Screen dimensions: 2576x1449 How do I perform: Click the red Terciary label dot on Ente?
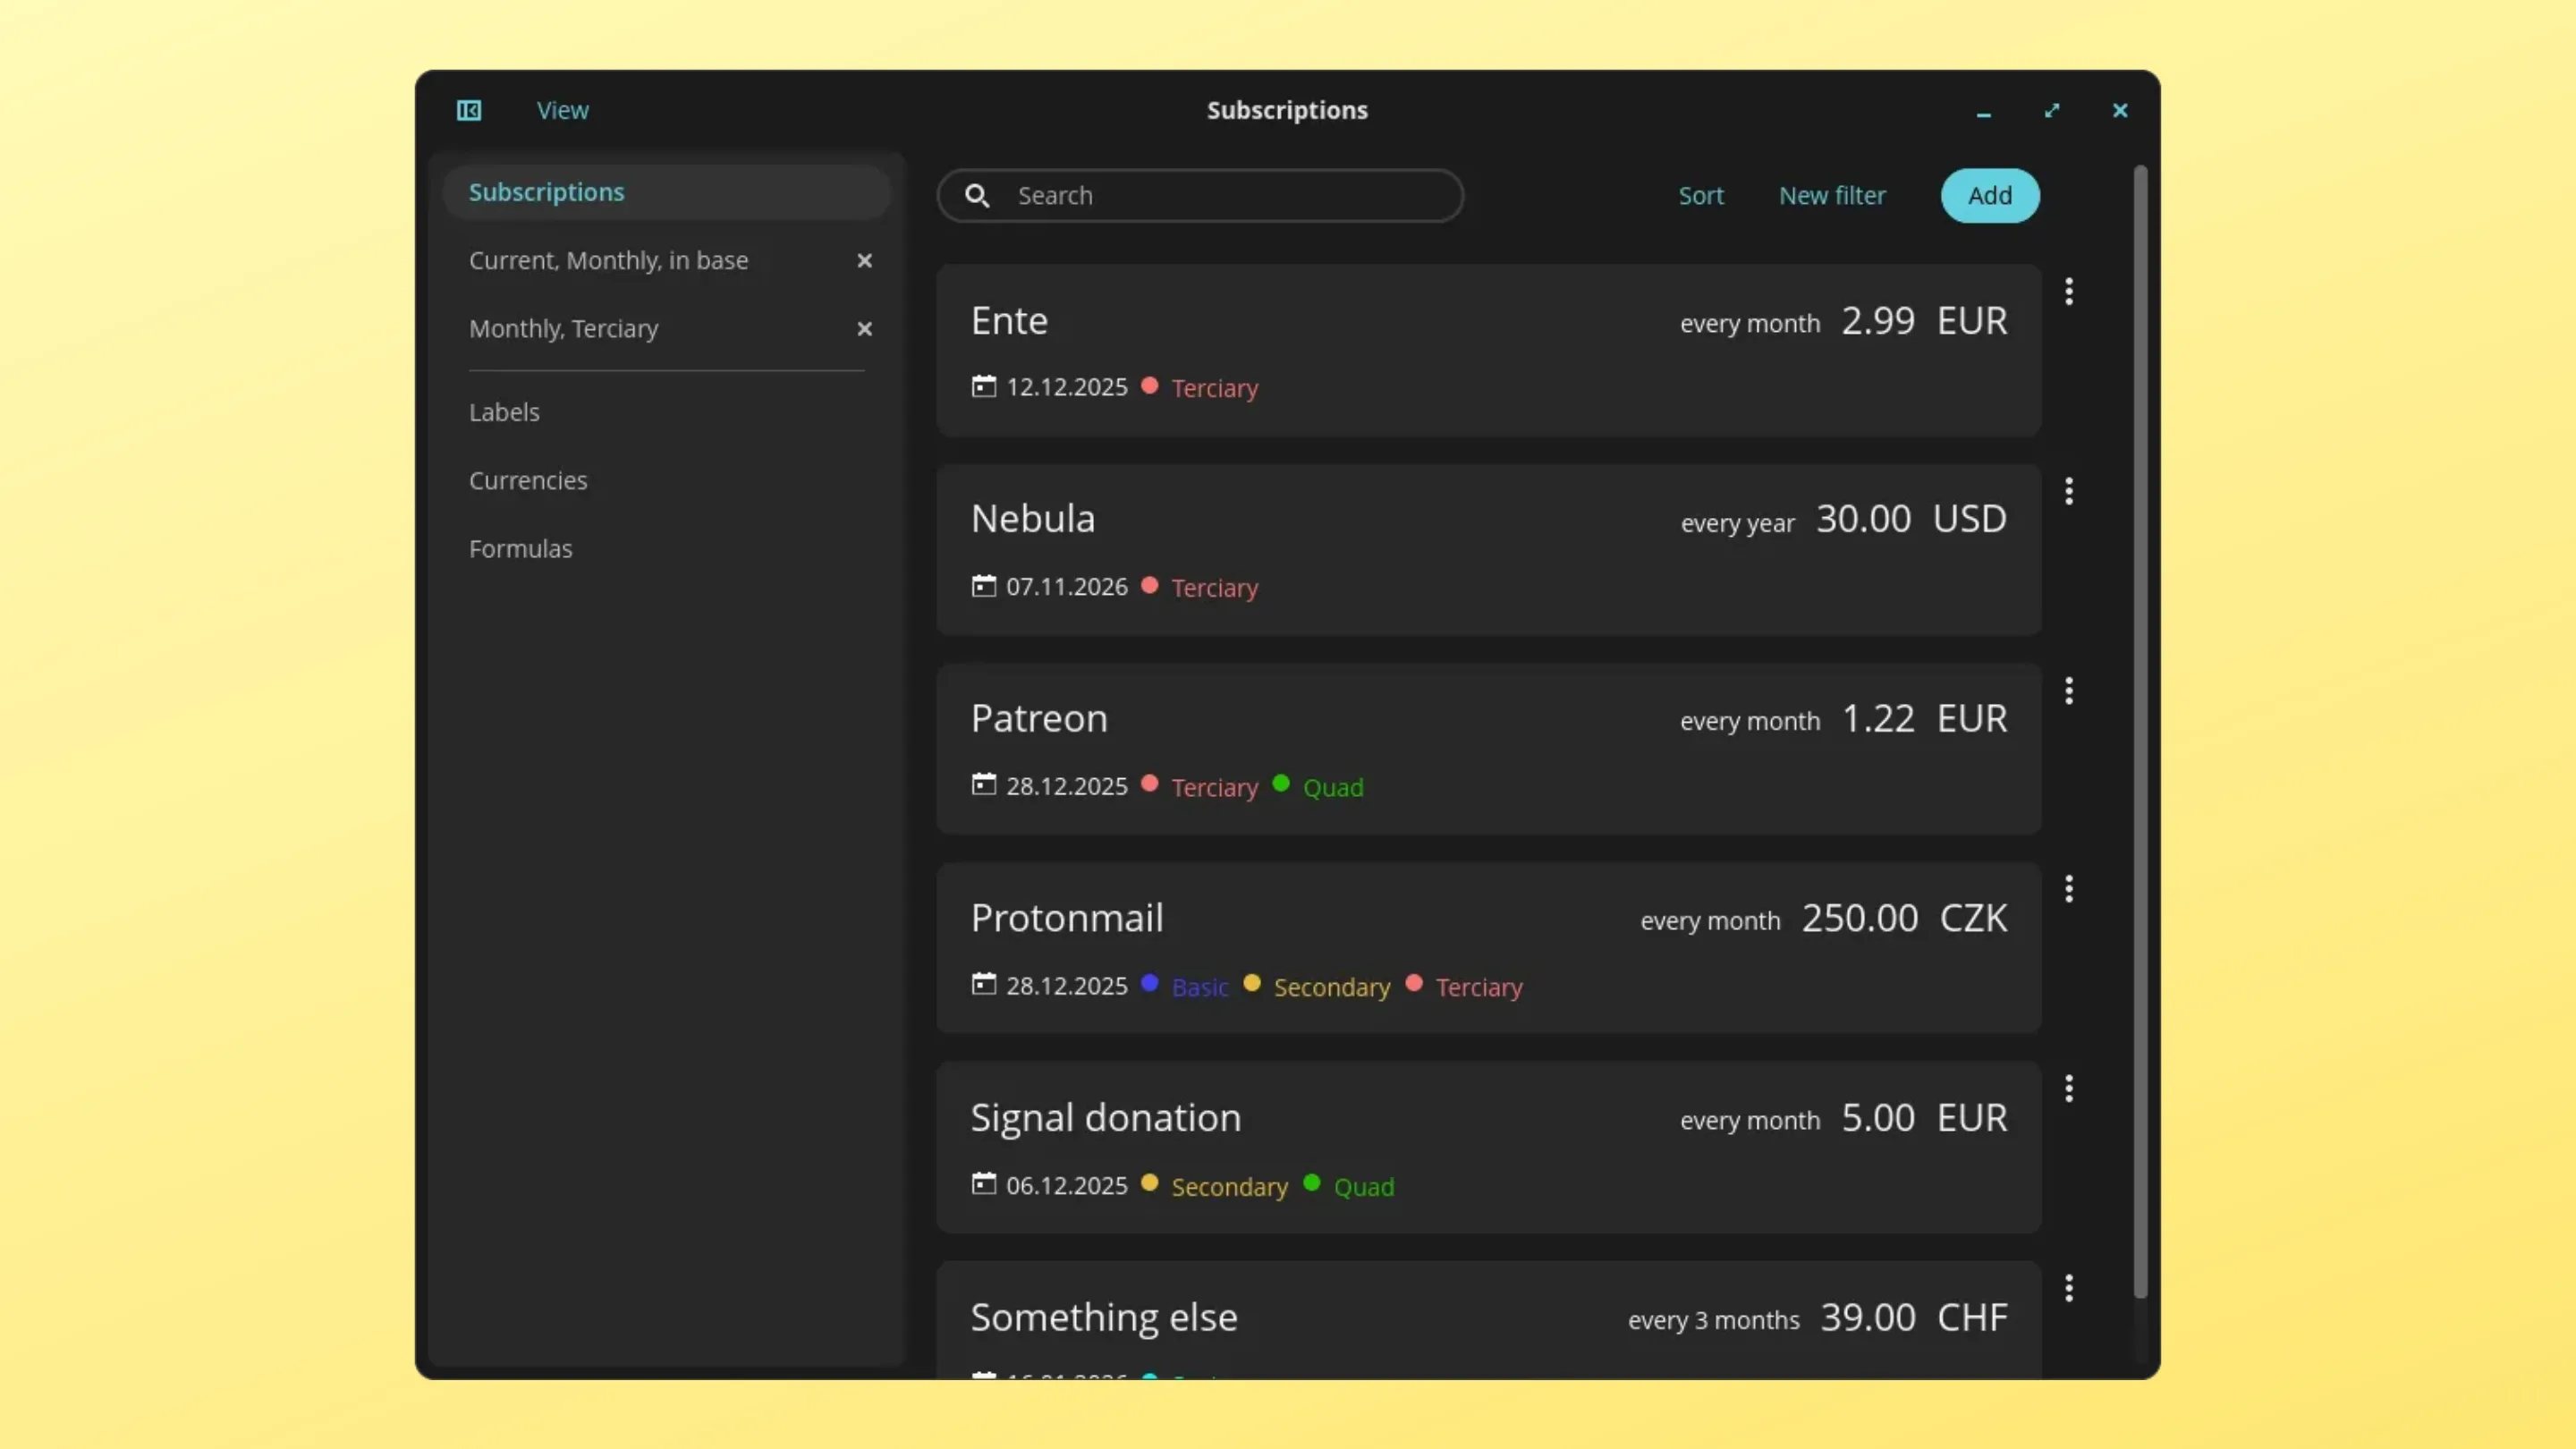point(1149,386)
